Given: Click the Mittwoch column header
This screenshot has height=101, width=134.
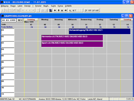Looking at the screenshot, I should [x=72, y=20].
